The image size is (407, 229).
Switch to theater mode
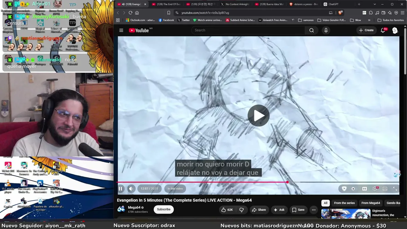tap(385, 189)
